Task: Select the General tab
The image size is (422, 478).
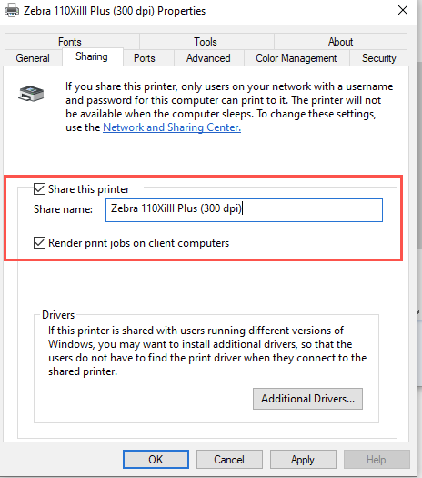Action: coord(33,58)
